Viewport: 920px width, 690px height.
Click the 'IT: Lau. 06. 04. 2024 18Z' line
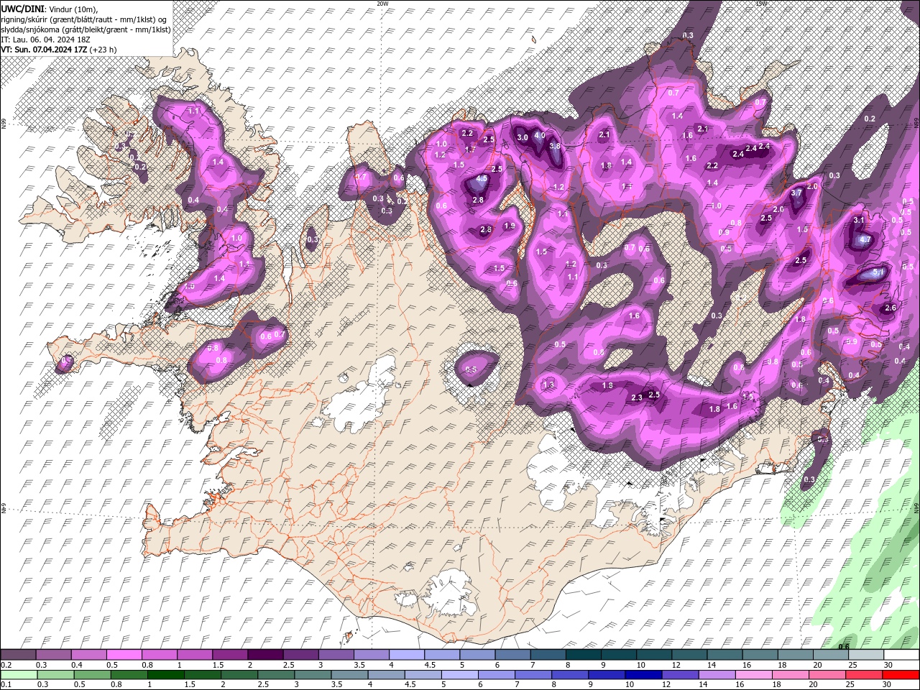coord(44,40)
